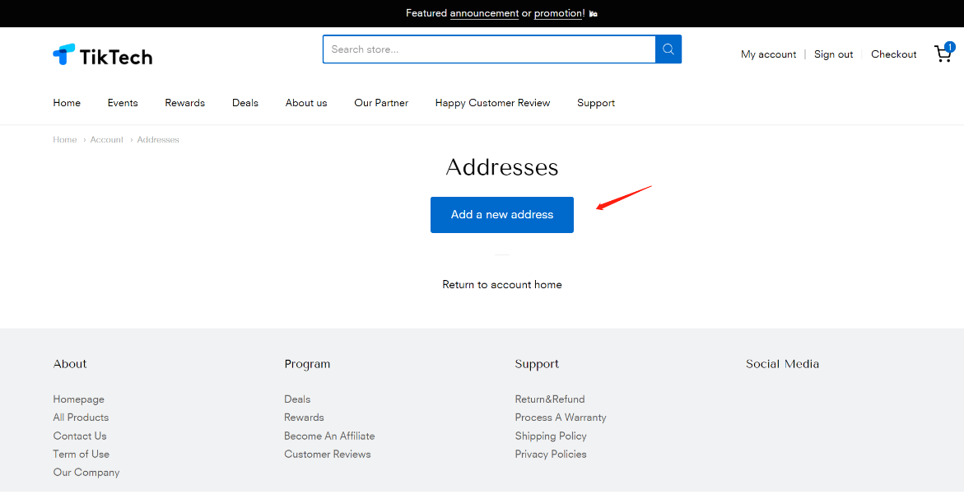Select the Events menu item

point(123,103)
